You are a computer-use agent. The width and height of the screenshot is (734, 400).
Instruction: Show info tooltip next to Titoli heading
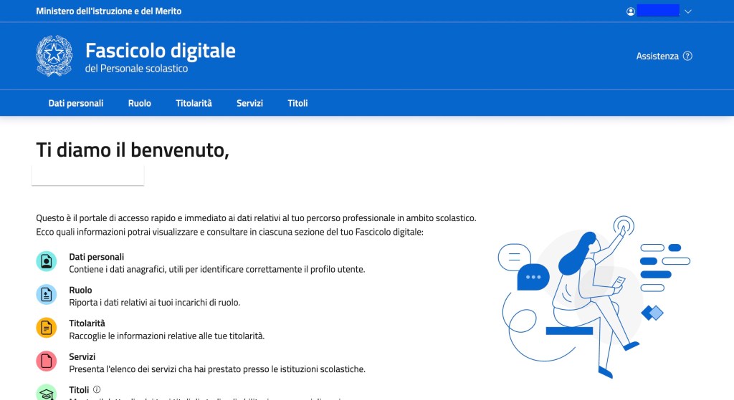coord(97,389)
